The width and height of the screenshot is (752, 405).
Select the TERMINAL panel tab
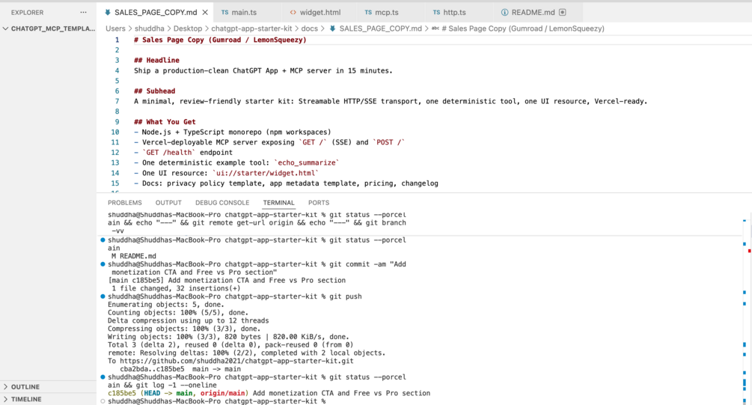click(278, 202)
